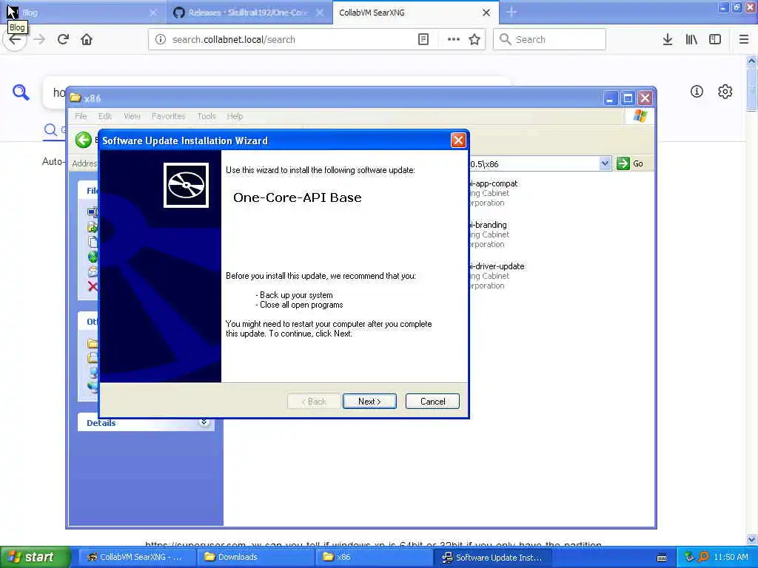This screenshot has height=568, width=758.
Task: Click the Go button in the x86 window
Action: (631, 163)
